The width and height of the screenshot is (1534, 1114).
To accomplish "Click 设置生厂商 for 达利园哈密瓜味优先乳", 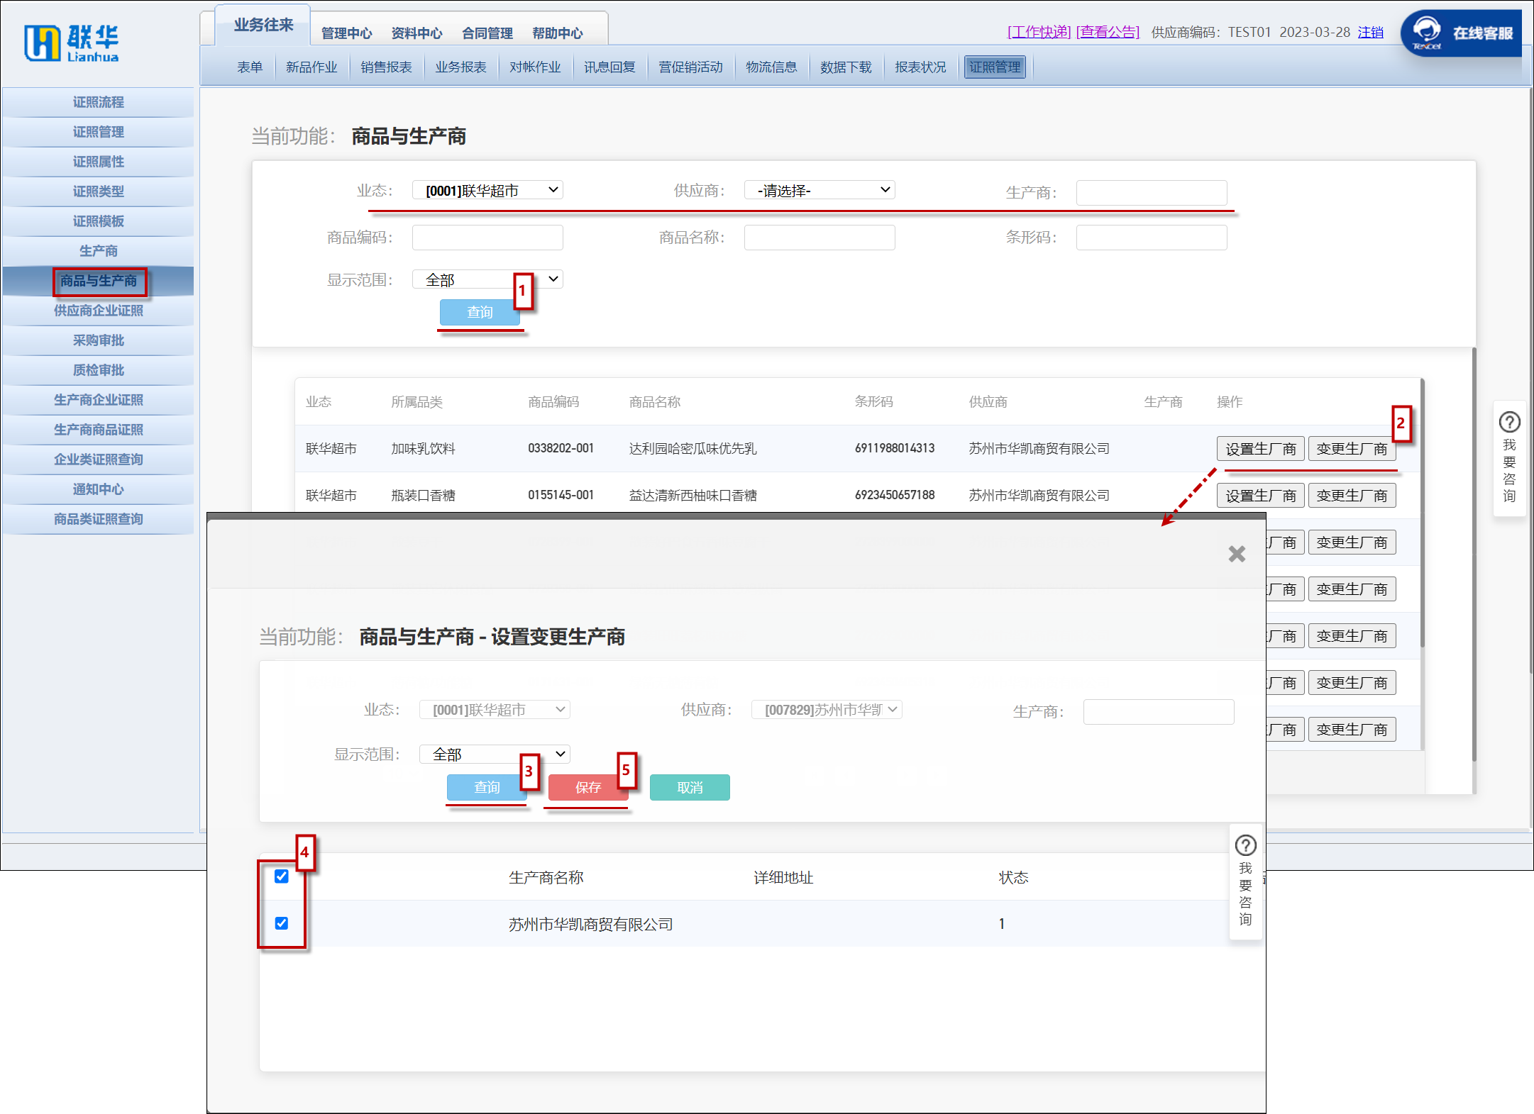I will pyautogui.click(x=1260, y=449).
